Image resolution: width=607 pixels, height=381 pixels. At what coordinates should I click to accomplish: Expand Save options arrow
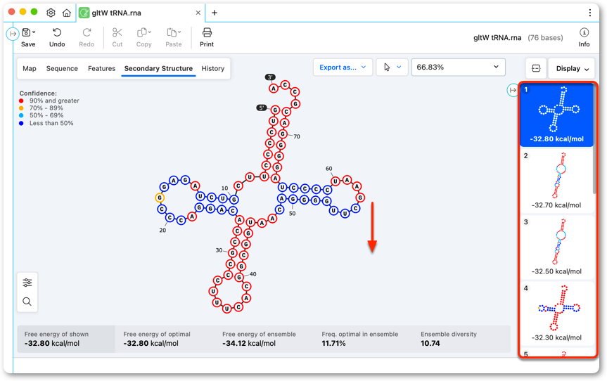click(x=34, y=32)
